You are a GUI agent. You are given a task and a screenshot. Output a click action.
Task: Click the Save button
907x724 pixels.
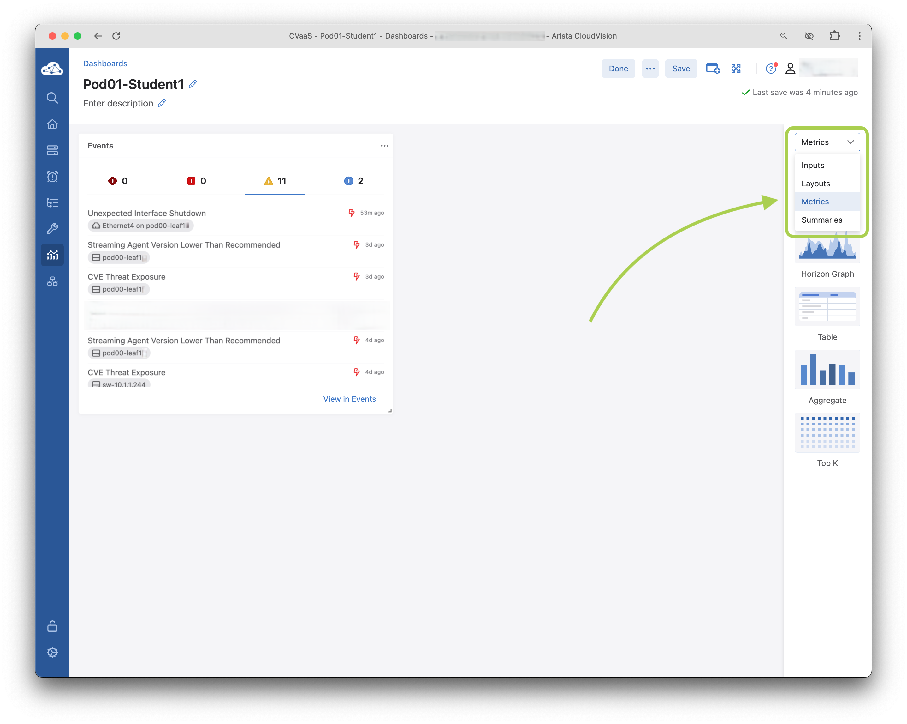[681, 69]
